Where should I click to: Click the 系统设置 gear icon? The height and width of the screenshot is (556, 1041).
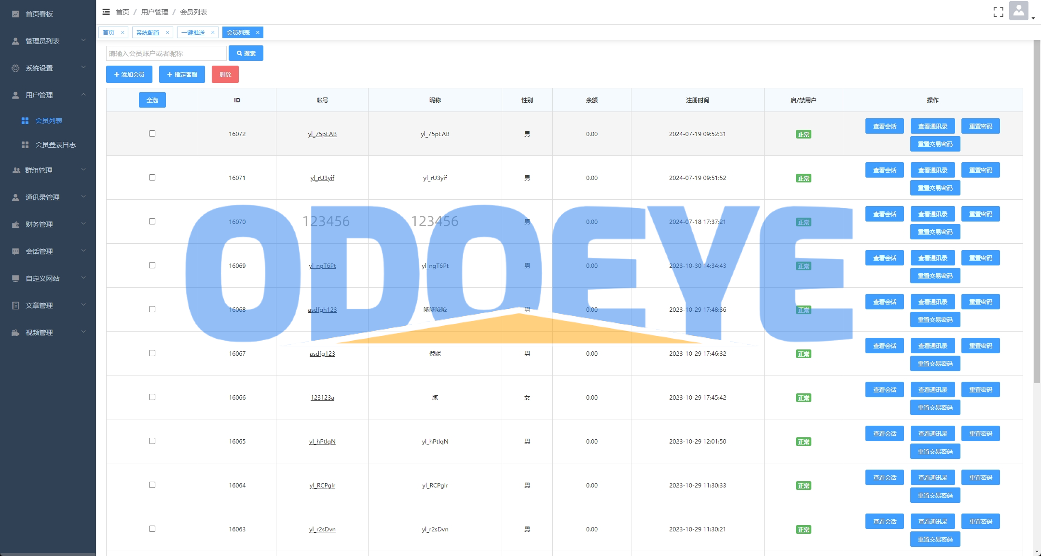(15, 68)
